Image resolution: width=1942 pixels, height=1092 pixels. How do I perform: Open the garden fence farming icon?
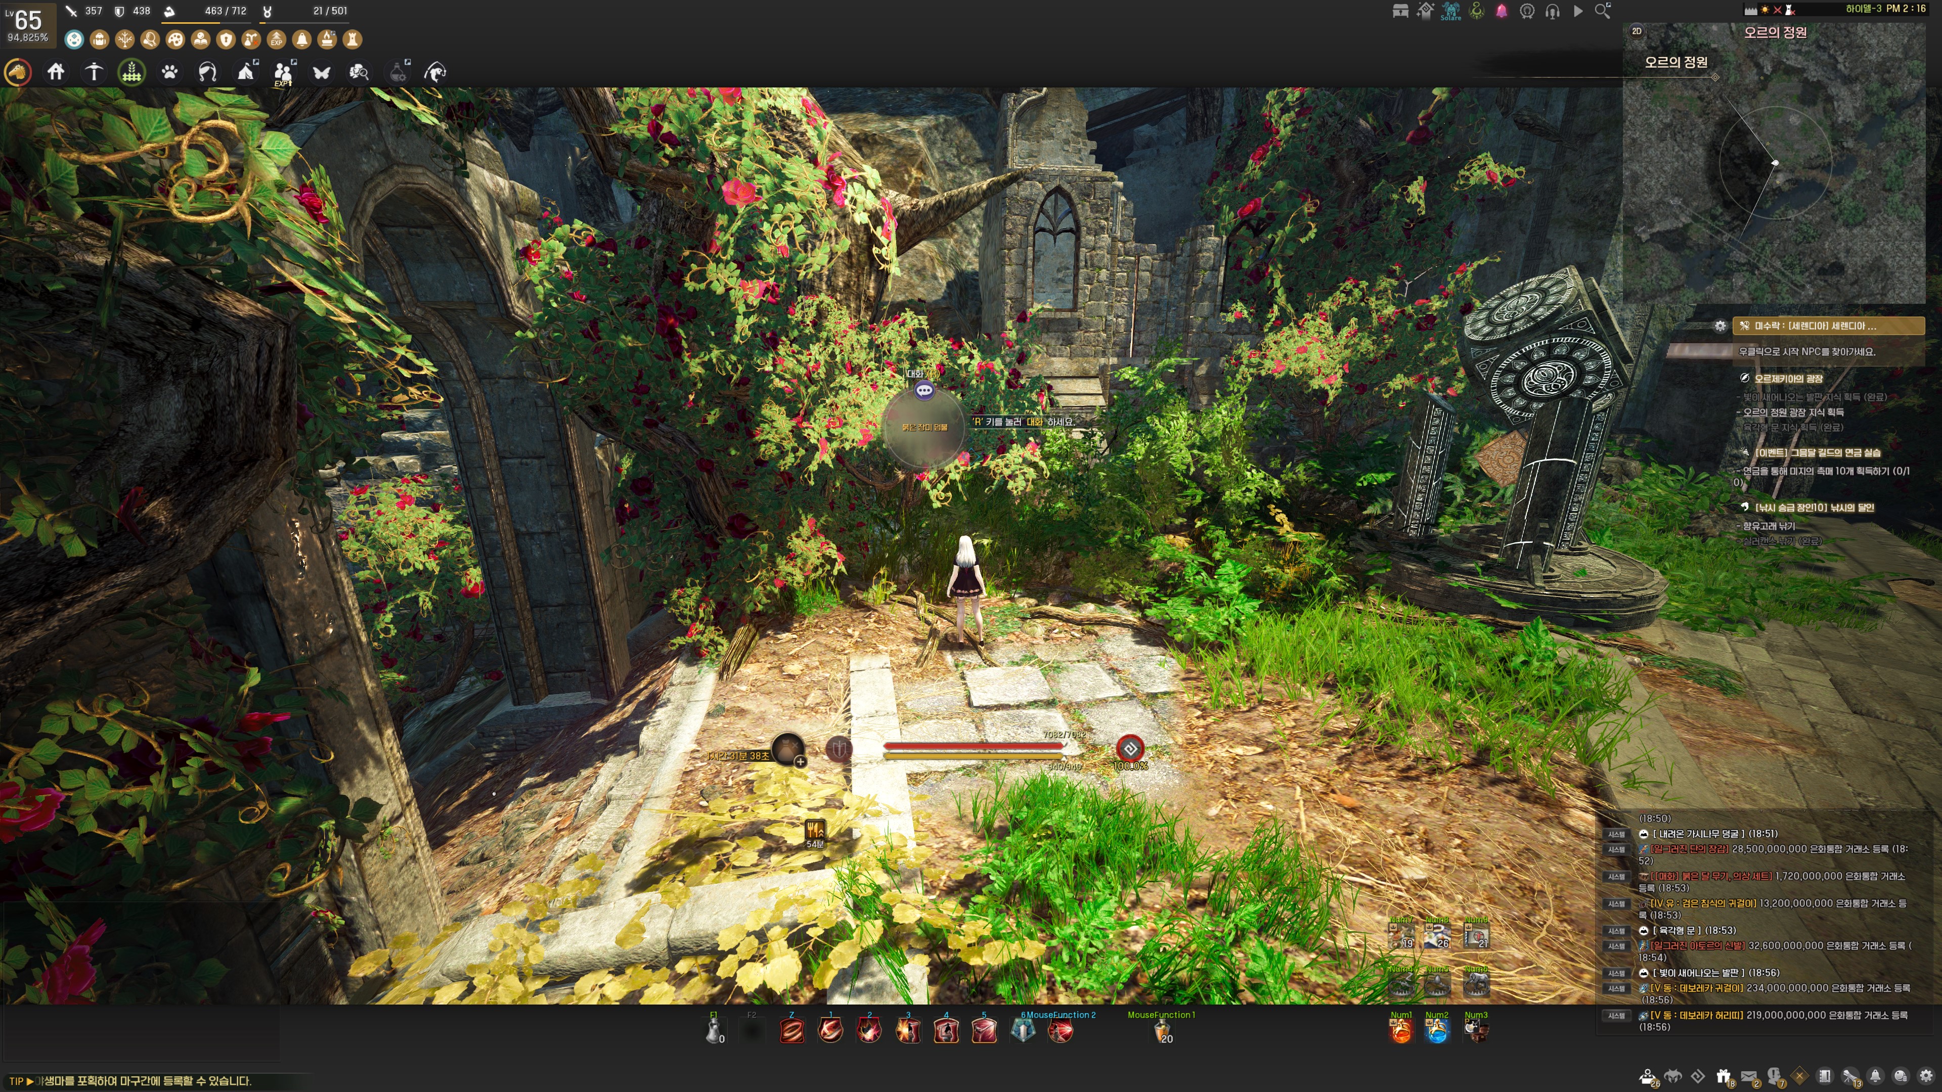[132, 72]
